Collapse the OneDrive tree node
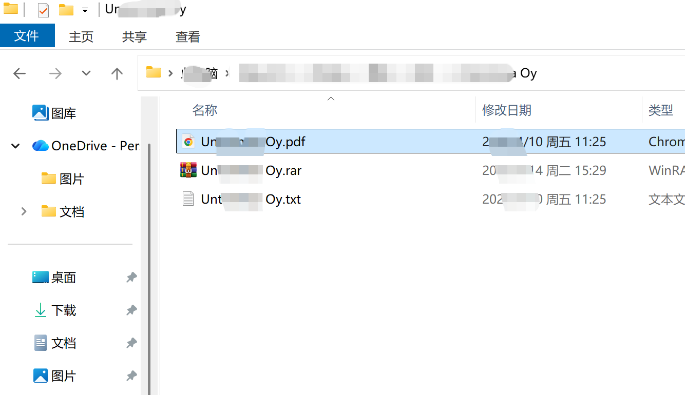 point(15,146)
